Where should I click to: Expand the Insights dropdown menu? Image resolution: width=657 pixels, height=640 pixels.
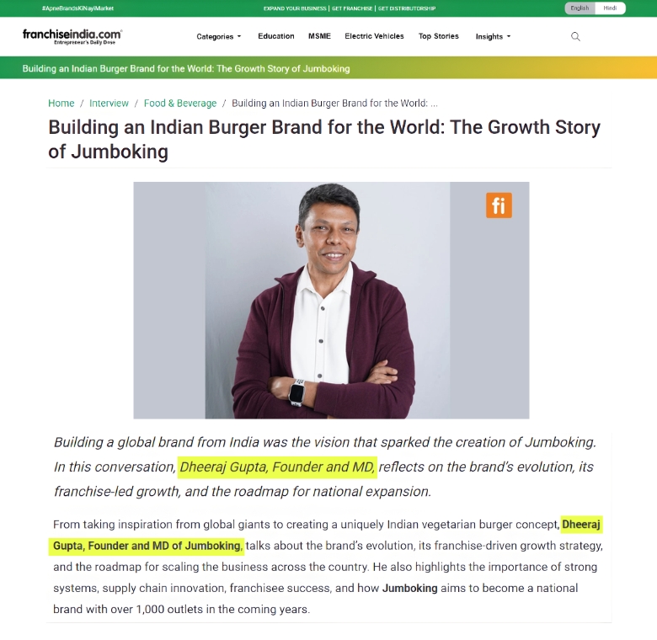(x=493, y=36)
